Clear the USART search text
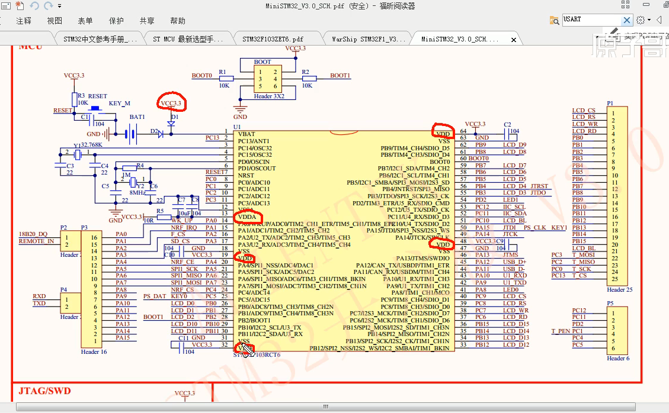 tap(626, 20)
